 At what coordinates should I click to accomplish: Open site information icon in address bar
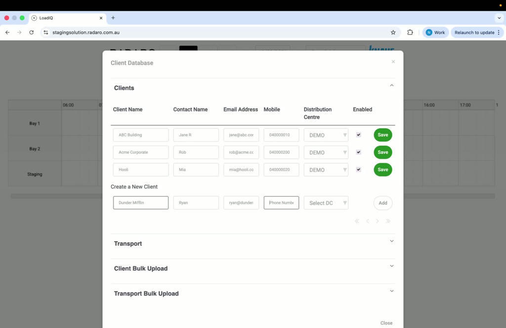[46, 32]
